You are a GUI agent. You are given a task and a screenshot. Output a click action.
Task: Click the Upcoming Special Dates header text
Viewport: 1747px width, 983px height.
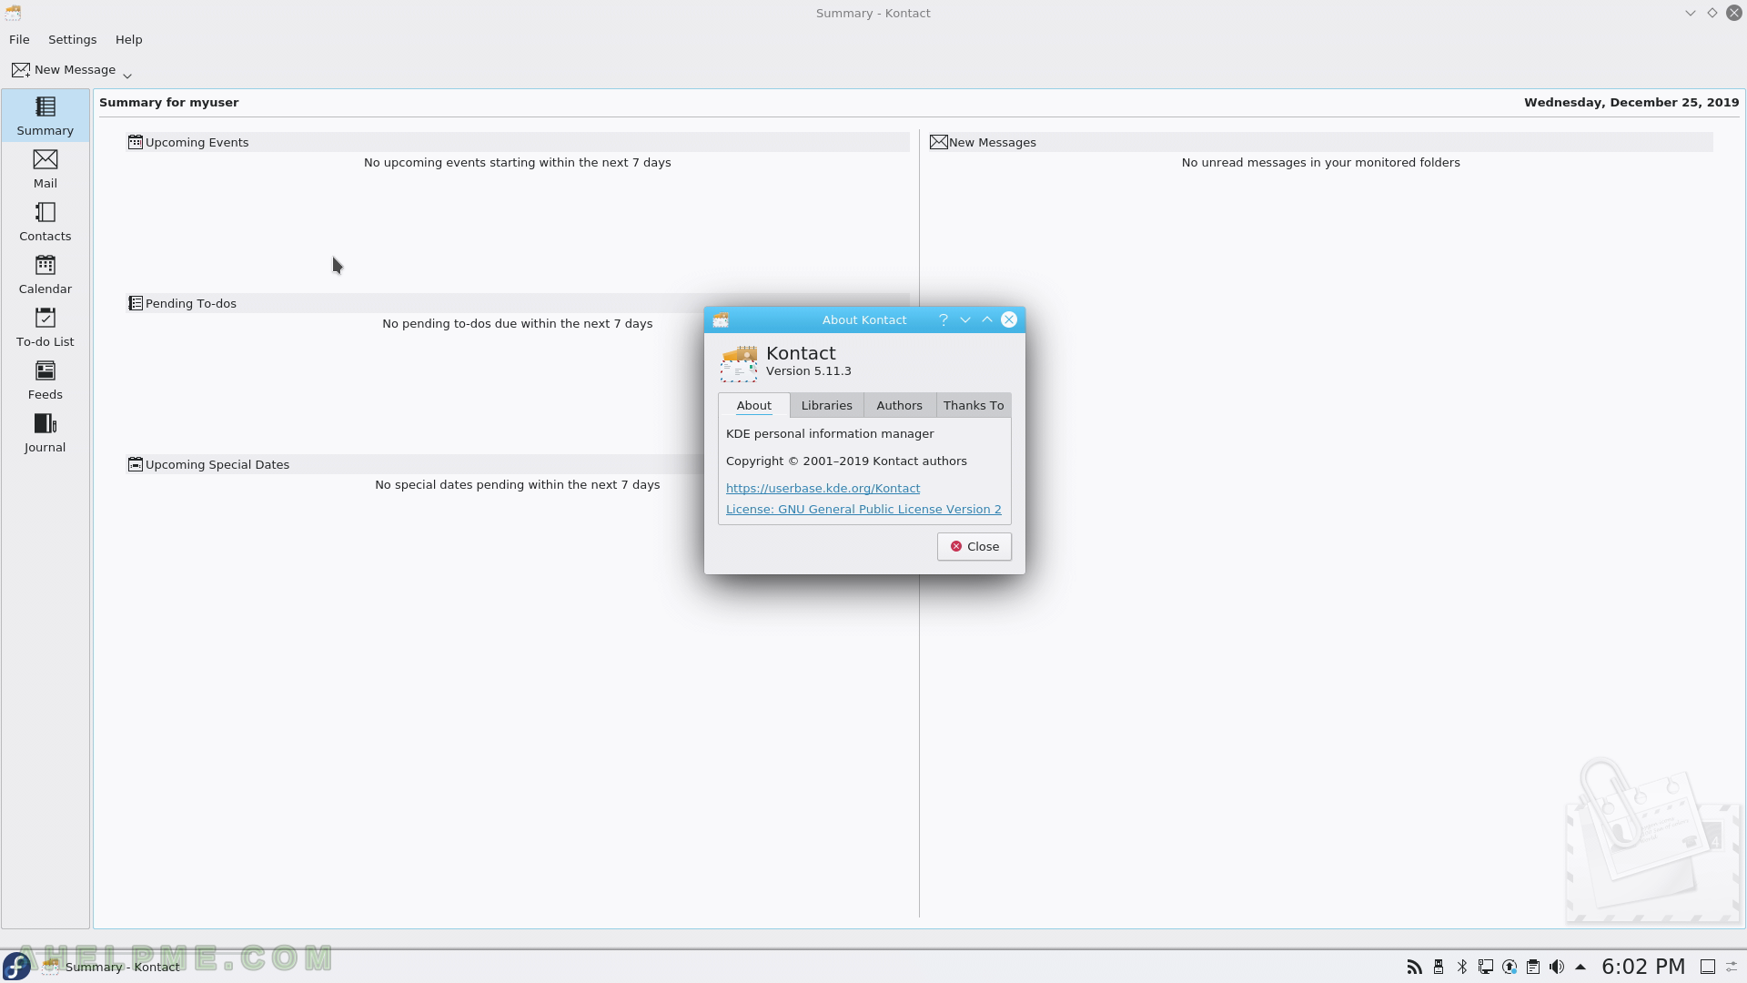click(217, 465)
